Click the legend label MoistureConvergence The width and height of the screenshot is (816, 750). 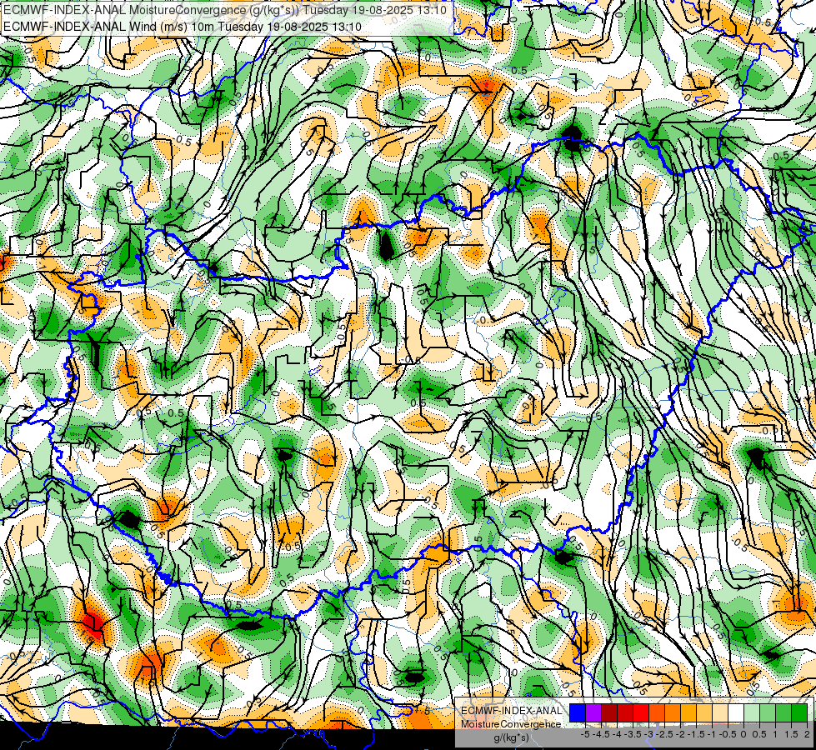point(511,724)
